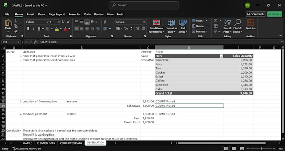The height and width of the screenshot is (151, 285).
Task: Click the Orientation text angle icon
Action: click(93, 22)
